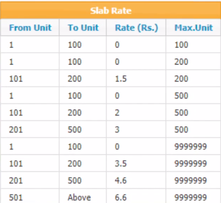Select the rate cell with value 2
This screenshot has width=221, height=203.
pyautogui.click(x=136, y=112)
